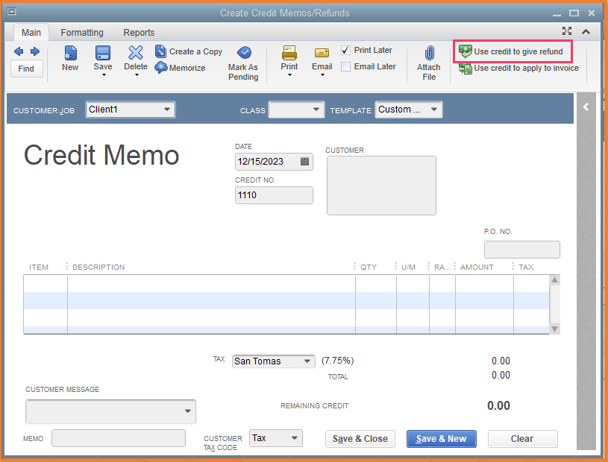Open the Customer:Job dropdown
The width and height of the screenshot is (608, 462).
[x=167, y=110]
